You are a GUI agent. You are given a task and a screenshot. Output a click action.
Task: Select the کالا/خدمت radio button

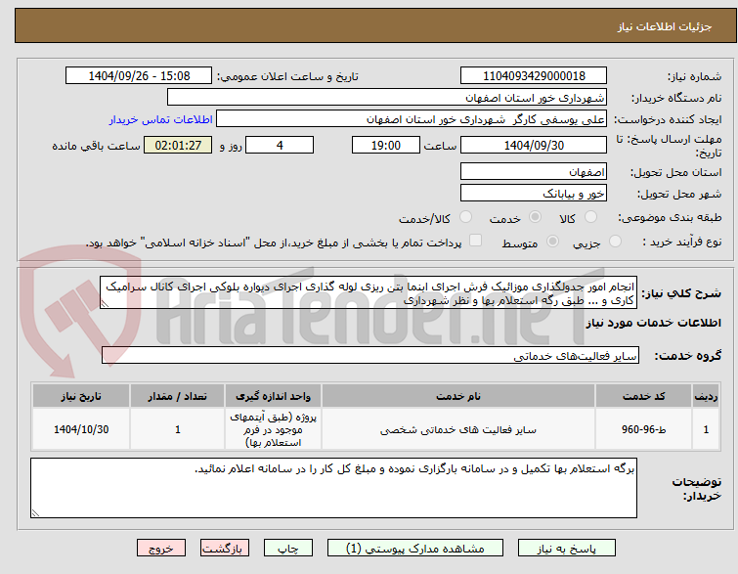click(465, 217)
